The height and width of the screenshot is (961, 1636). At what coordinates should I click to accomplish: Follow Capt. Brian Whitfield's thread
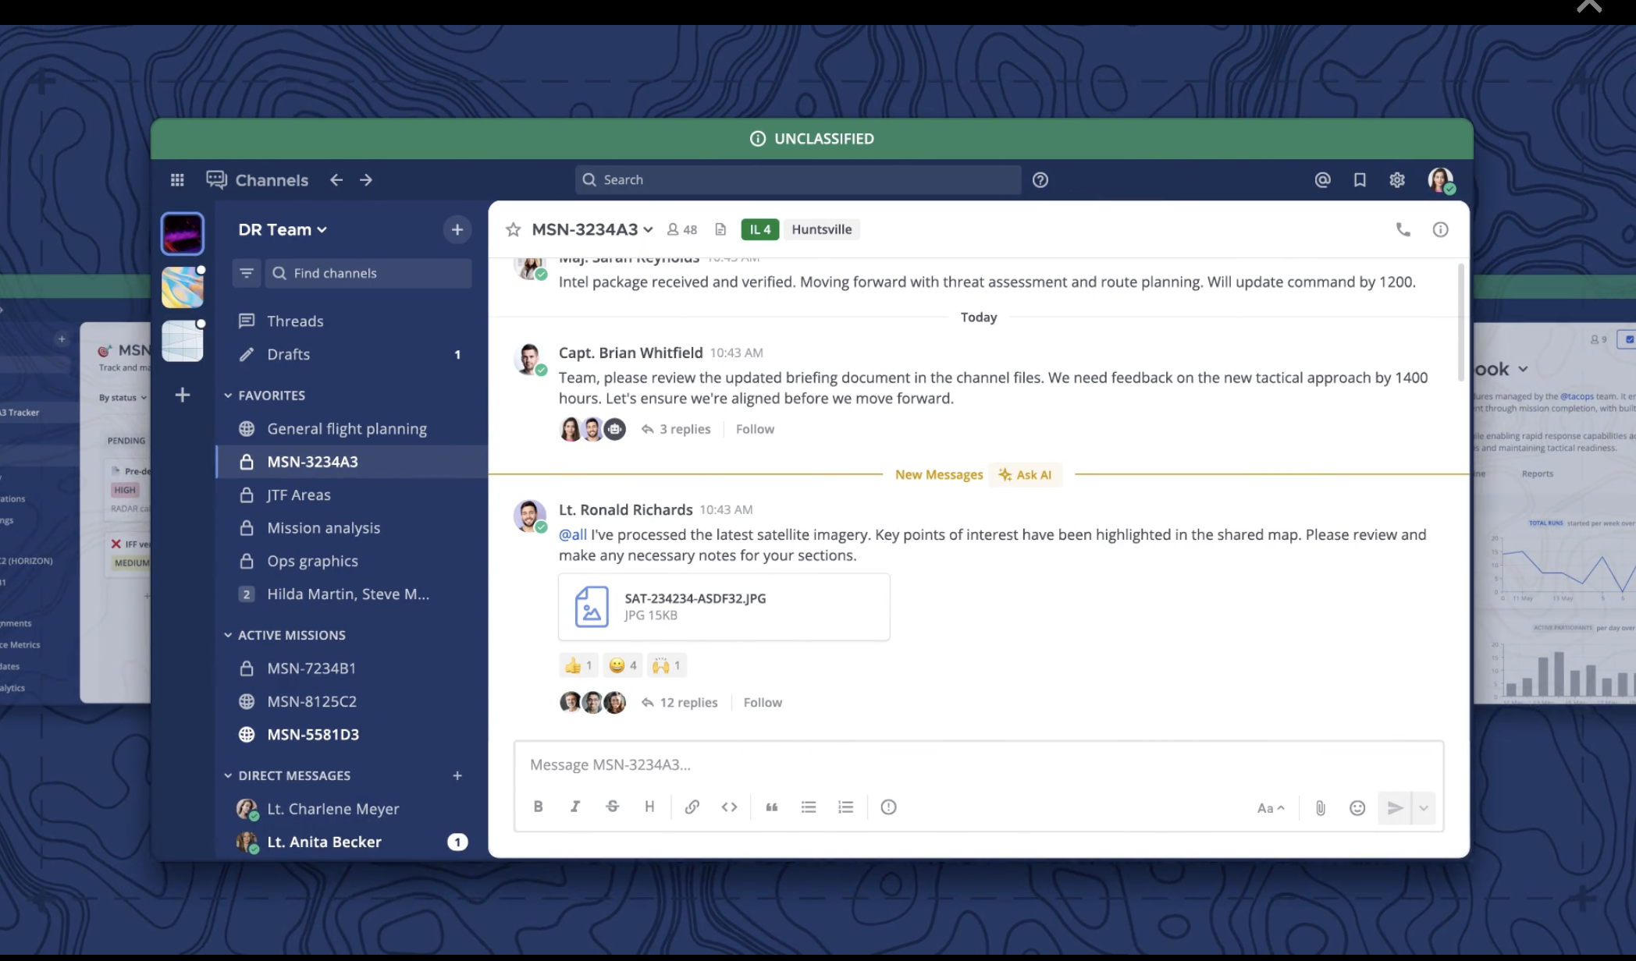tap(755, 429)
